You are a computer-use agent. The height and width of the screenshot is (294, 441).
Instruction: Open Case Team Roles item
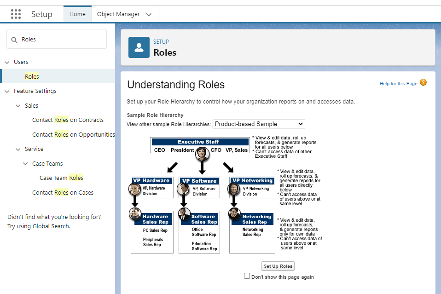[x=61, y=178]
